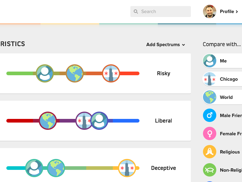Viewport: 242px width, 182px height.
Task: Open the Add Spectrums dropdown
Action: click(x=163, y=45)
